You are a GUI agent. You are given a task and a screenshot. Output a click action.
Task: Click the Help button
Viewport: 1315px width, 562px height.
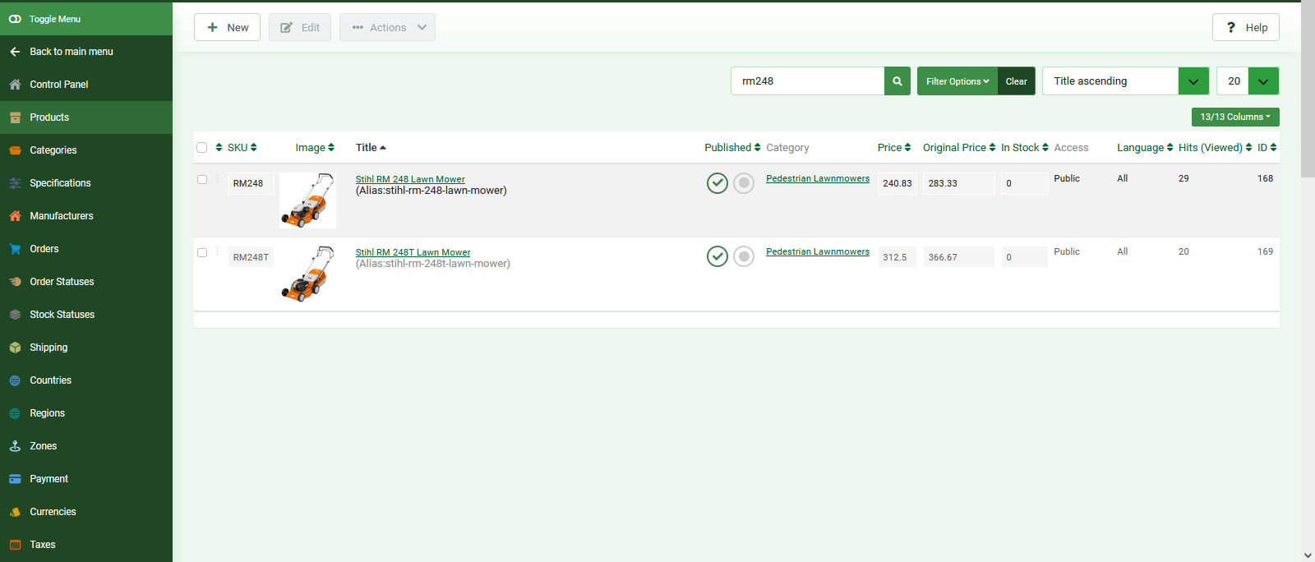point(1246,27)
